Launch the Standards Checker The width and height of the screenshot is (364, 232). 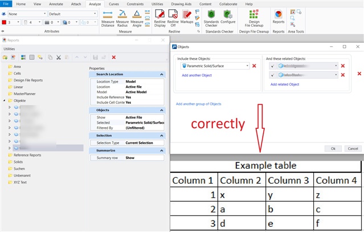point(211,18)
